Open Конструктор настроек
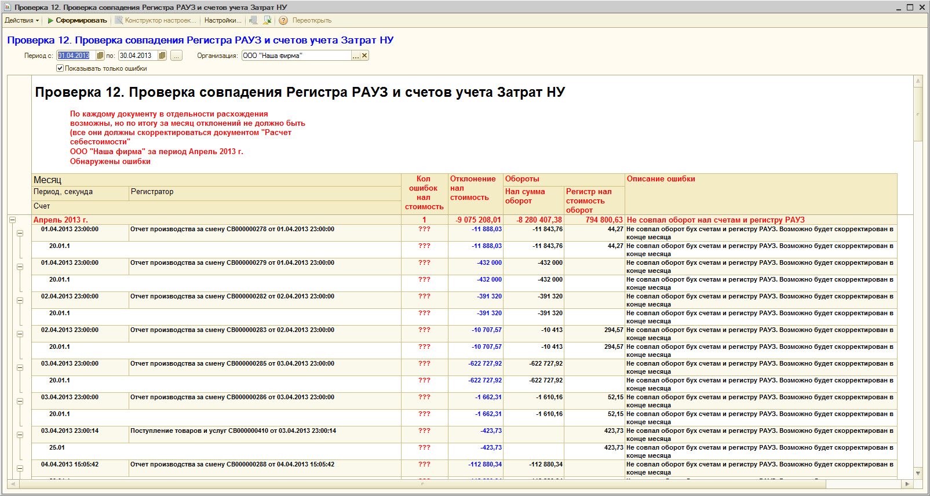930x496 pixels. pos(156,20)
